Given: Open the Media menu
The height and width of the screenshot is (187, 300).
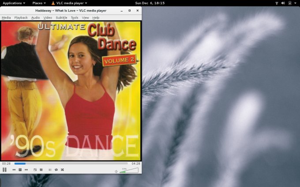Looking at the screenshot, I should click(x=6, y=18).
